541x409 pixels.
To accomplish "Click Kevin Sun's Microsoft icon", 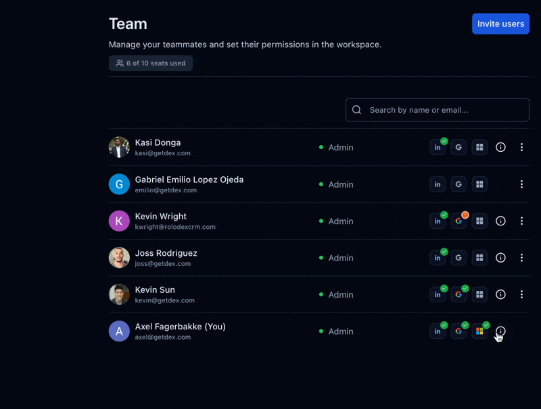I will [479, 294].
